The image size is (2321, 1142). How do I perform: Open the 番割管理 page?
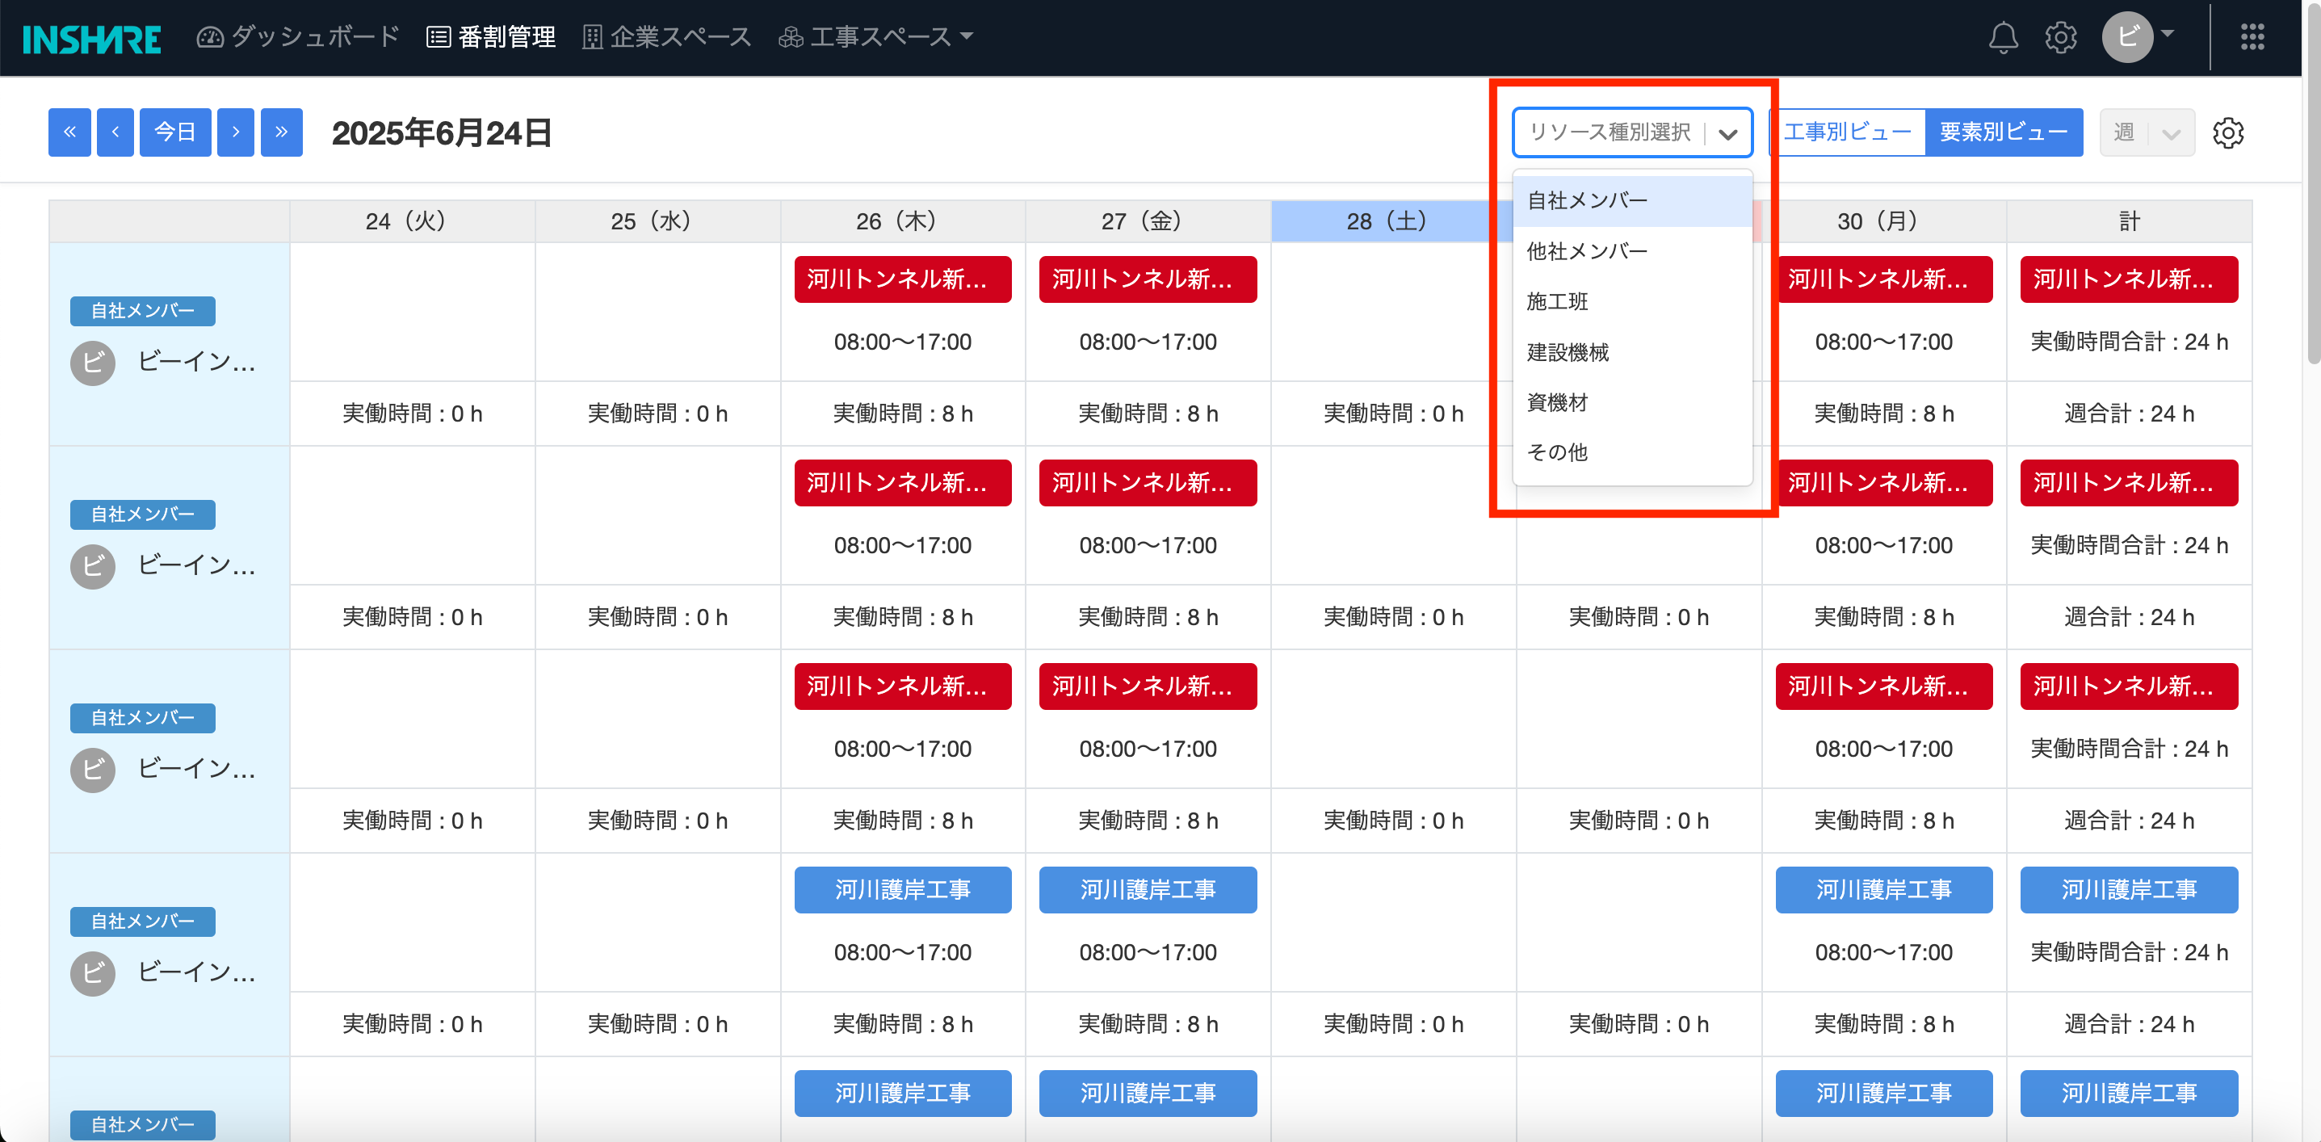(x=491, y=37)
